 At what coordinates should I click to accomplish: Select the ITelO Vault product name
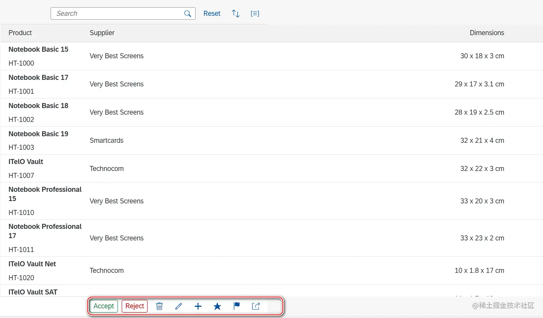coord(26,162)
